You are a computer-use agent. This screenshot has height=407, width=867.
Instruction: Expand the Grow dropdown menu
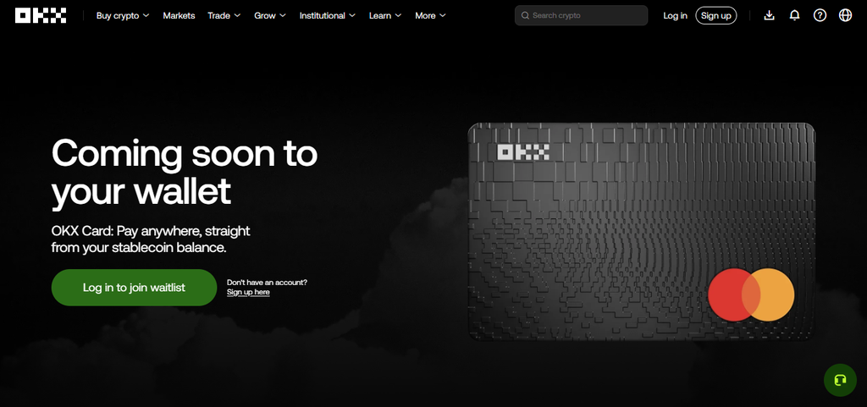(270, 15)
